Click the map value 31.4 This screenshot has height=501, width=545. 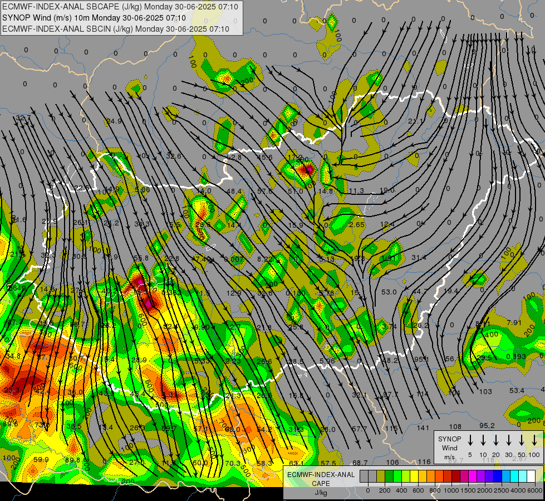[419, 258]
